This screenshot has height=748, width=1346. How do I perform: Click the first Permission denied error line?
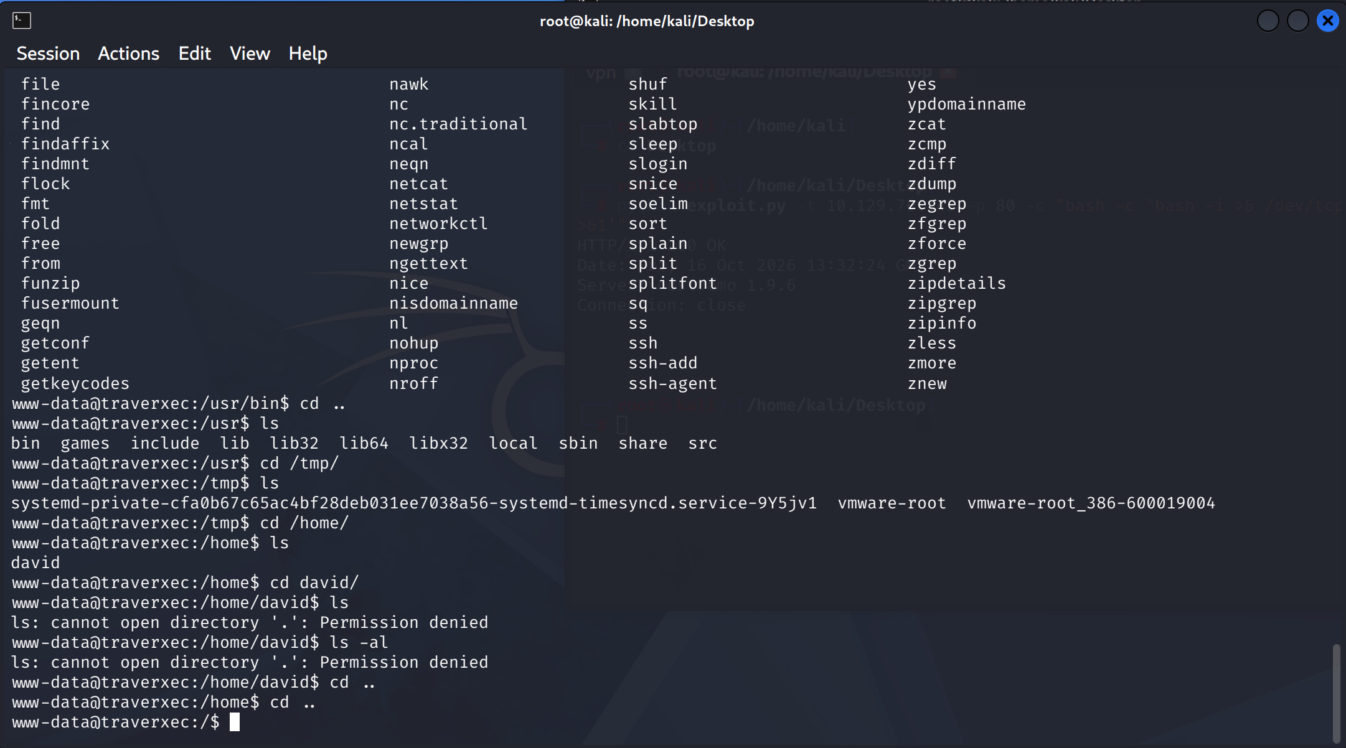pos(250,622)
